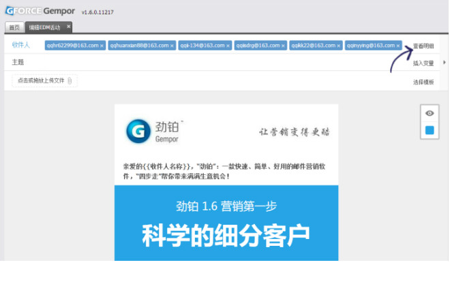Click the 科学的细分客户 banner headline
This screenshot has height=301, width=450.
226,236
